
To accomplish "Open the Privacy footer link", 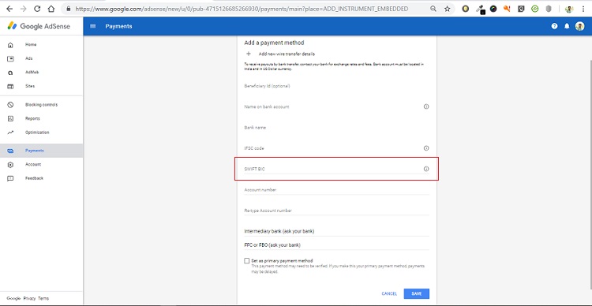I will [x=29, y=298].
